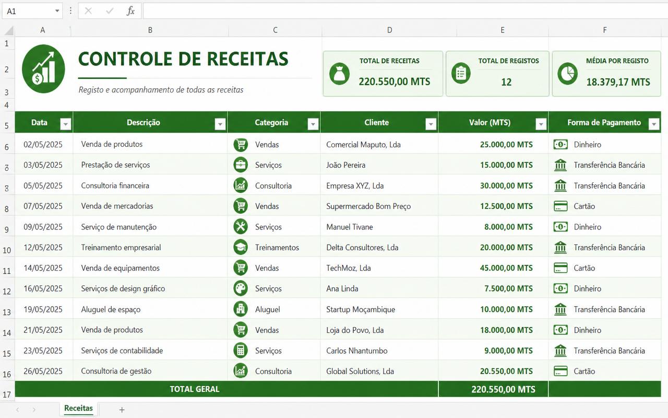The width and height of the screenshot is (668, 418).
Task: Select the Receitas sheet tab
Action: 78,409
